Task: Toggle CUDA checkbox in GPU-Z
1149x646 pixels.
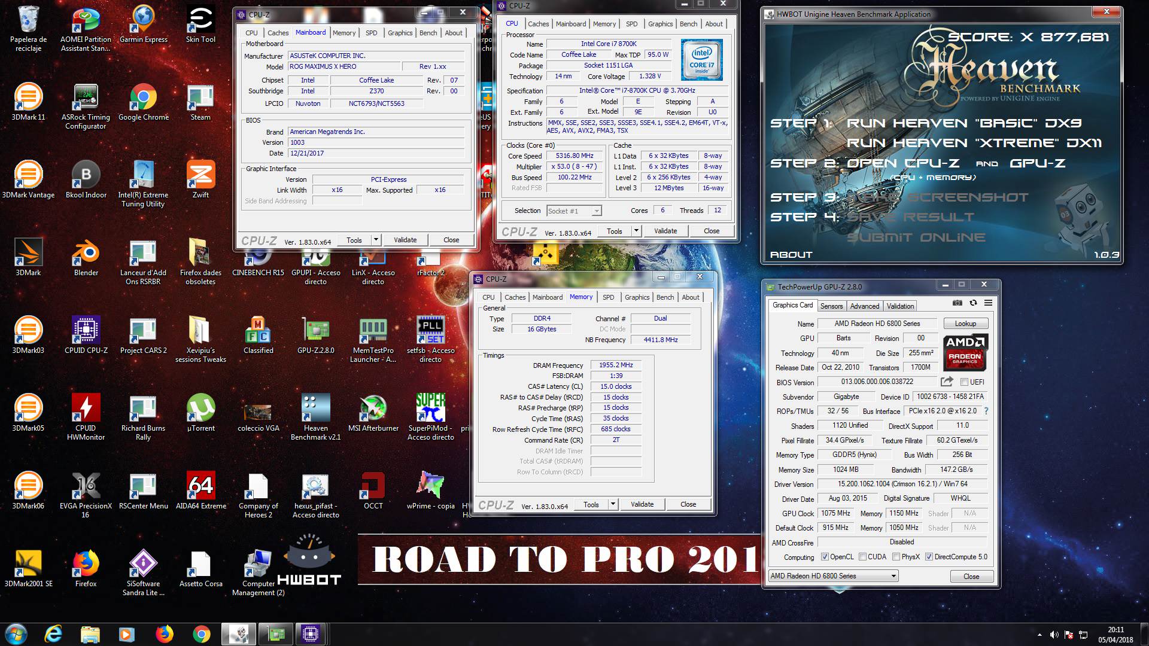Action: click(862, 557)
